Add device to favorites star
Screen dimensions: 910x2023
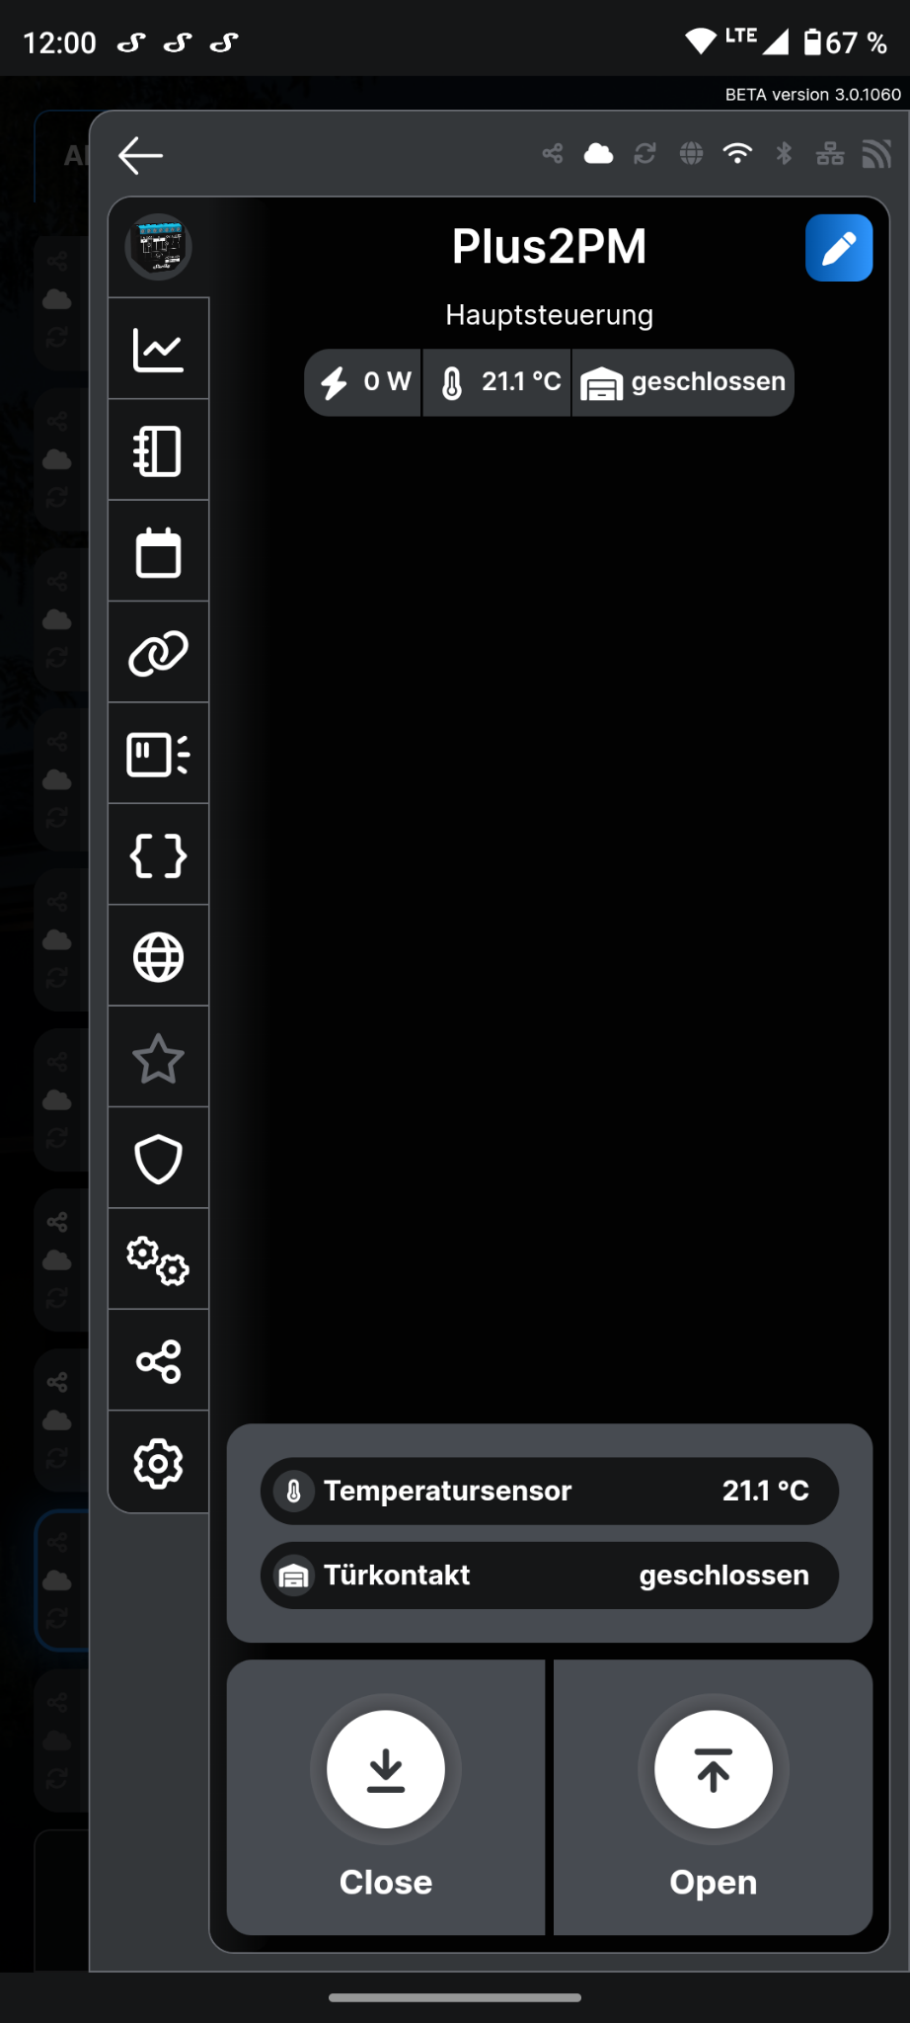158,1058
